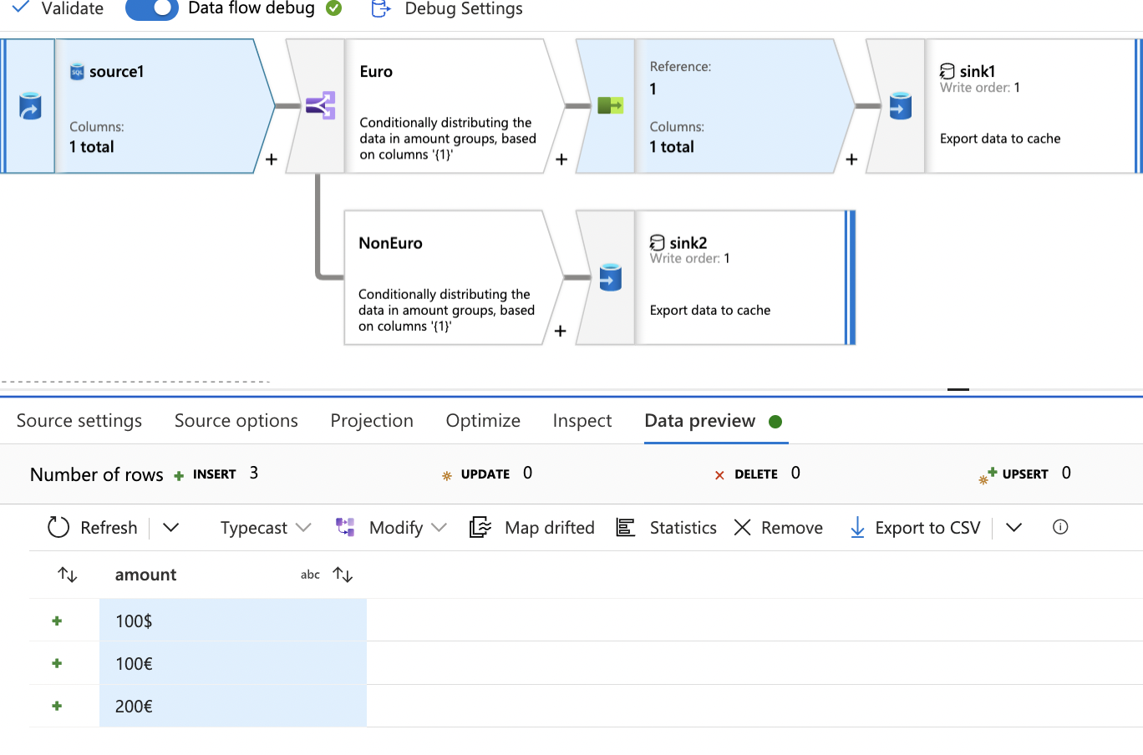Open Statistics for the amount column
Screen dimensions: 1143x755
[x=667, y=528]
